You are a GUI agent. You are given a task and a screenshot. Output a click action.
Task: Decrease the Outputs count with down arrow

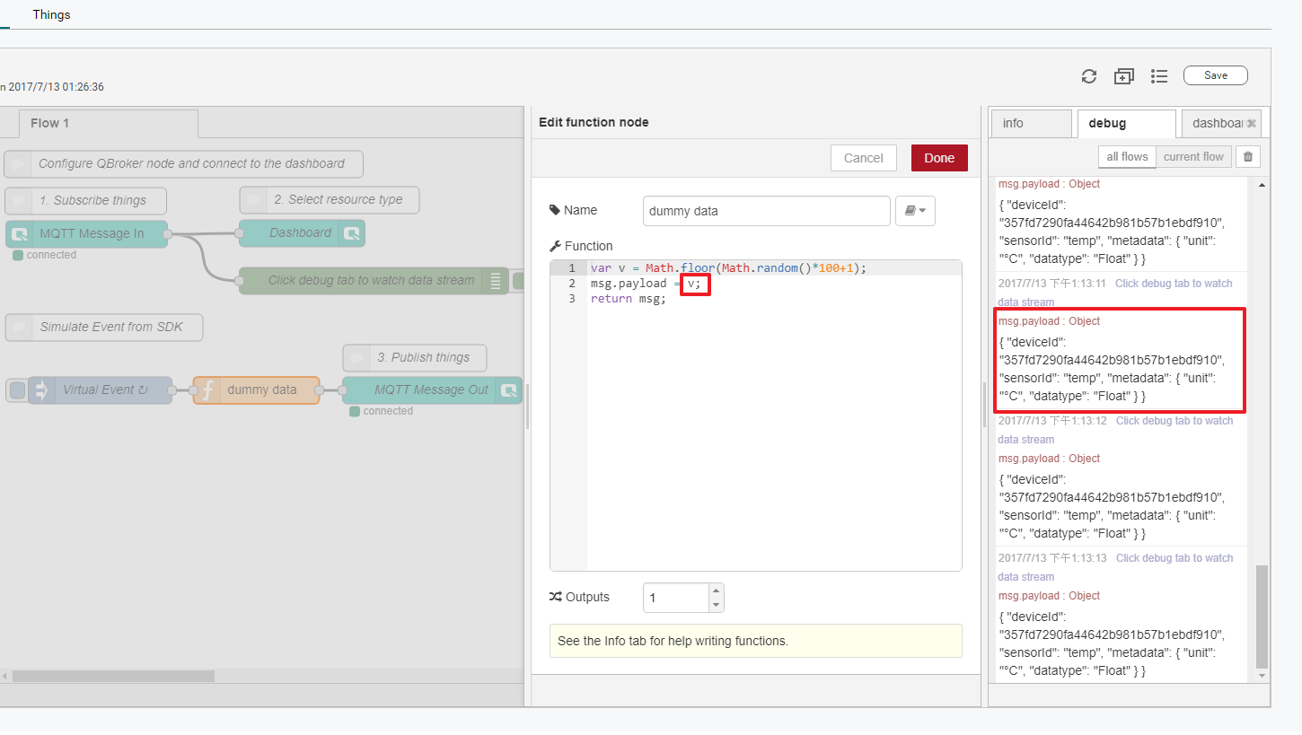(x=716, y=605)
